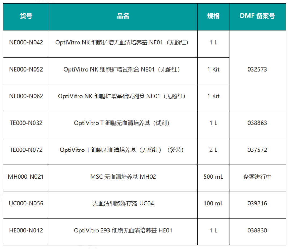Click 无血清细胞冻存液 UC04 name
The width and height of the screenshot is (290, 249).
coord(123,204)
